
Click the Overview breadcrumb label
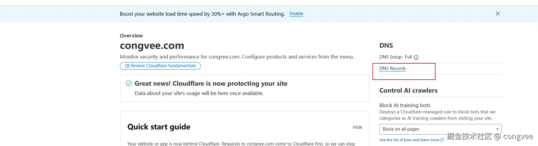131,36
